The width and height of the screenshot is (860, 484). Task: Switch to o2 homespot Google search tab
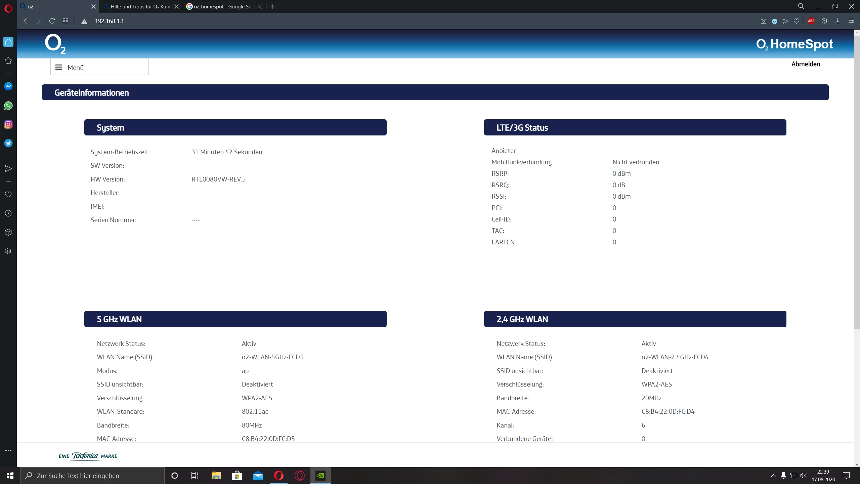[x=223, y=6]
